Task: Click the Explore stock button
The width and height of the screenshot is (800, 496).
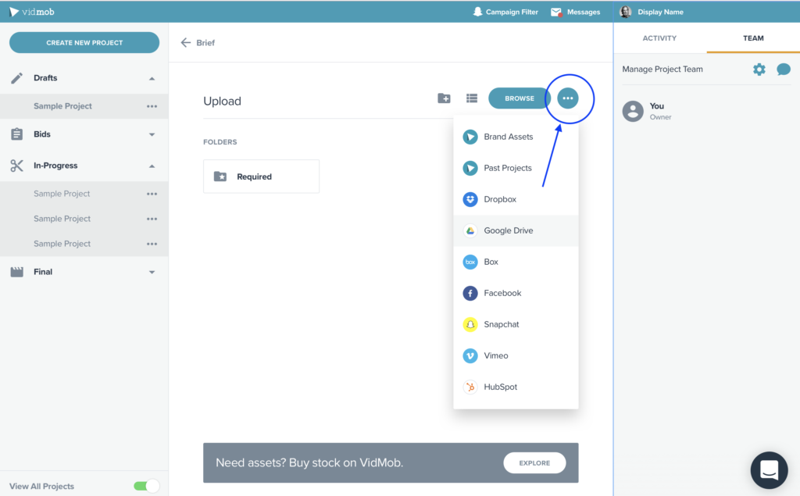Action: click(x=534, y=463)
